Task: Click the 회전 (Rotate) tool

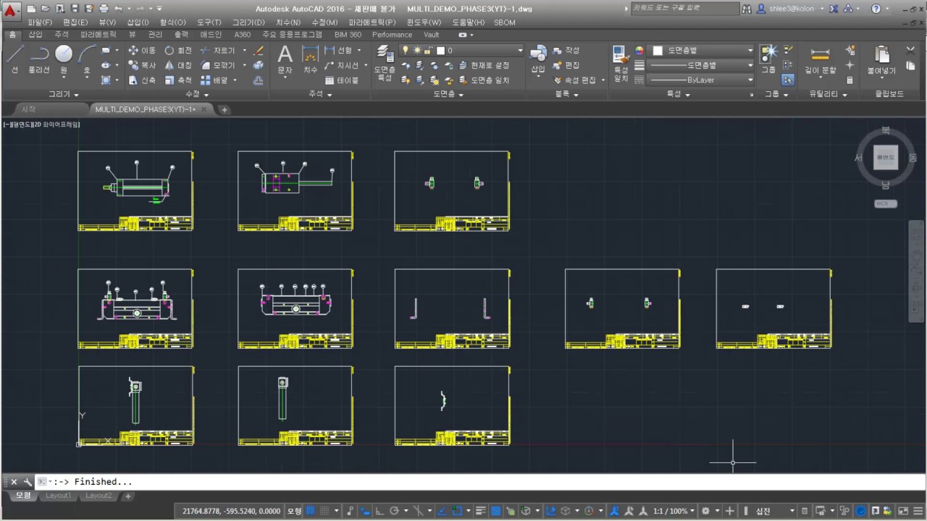Action: (x=178, y=51)
